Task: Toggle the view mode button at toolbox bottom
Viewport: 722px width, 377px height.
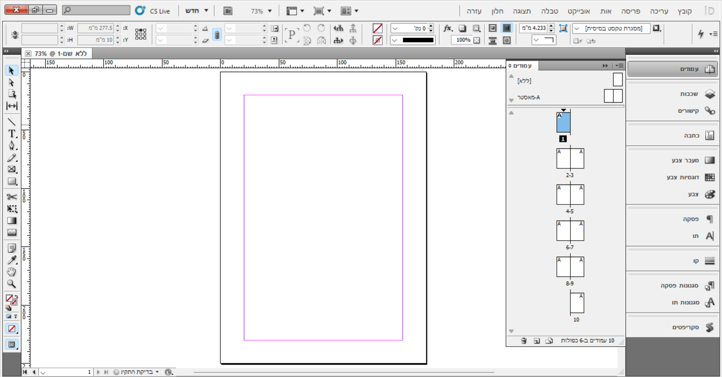Action: click(12, 344)
